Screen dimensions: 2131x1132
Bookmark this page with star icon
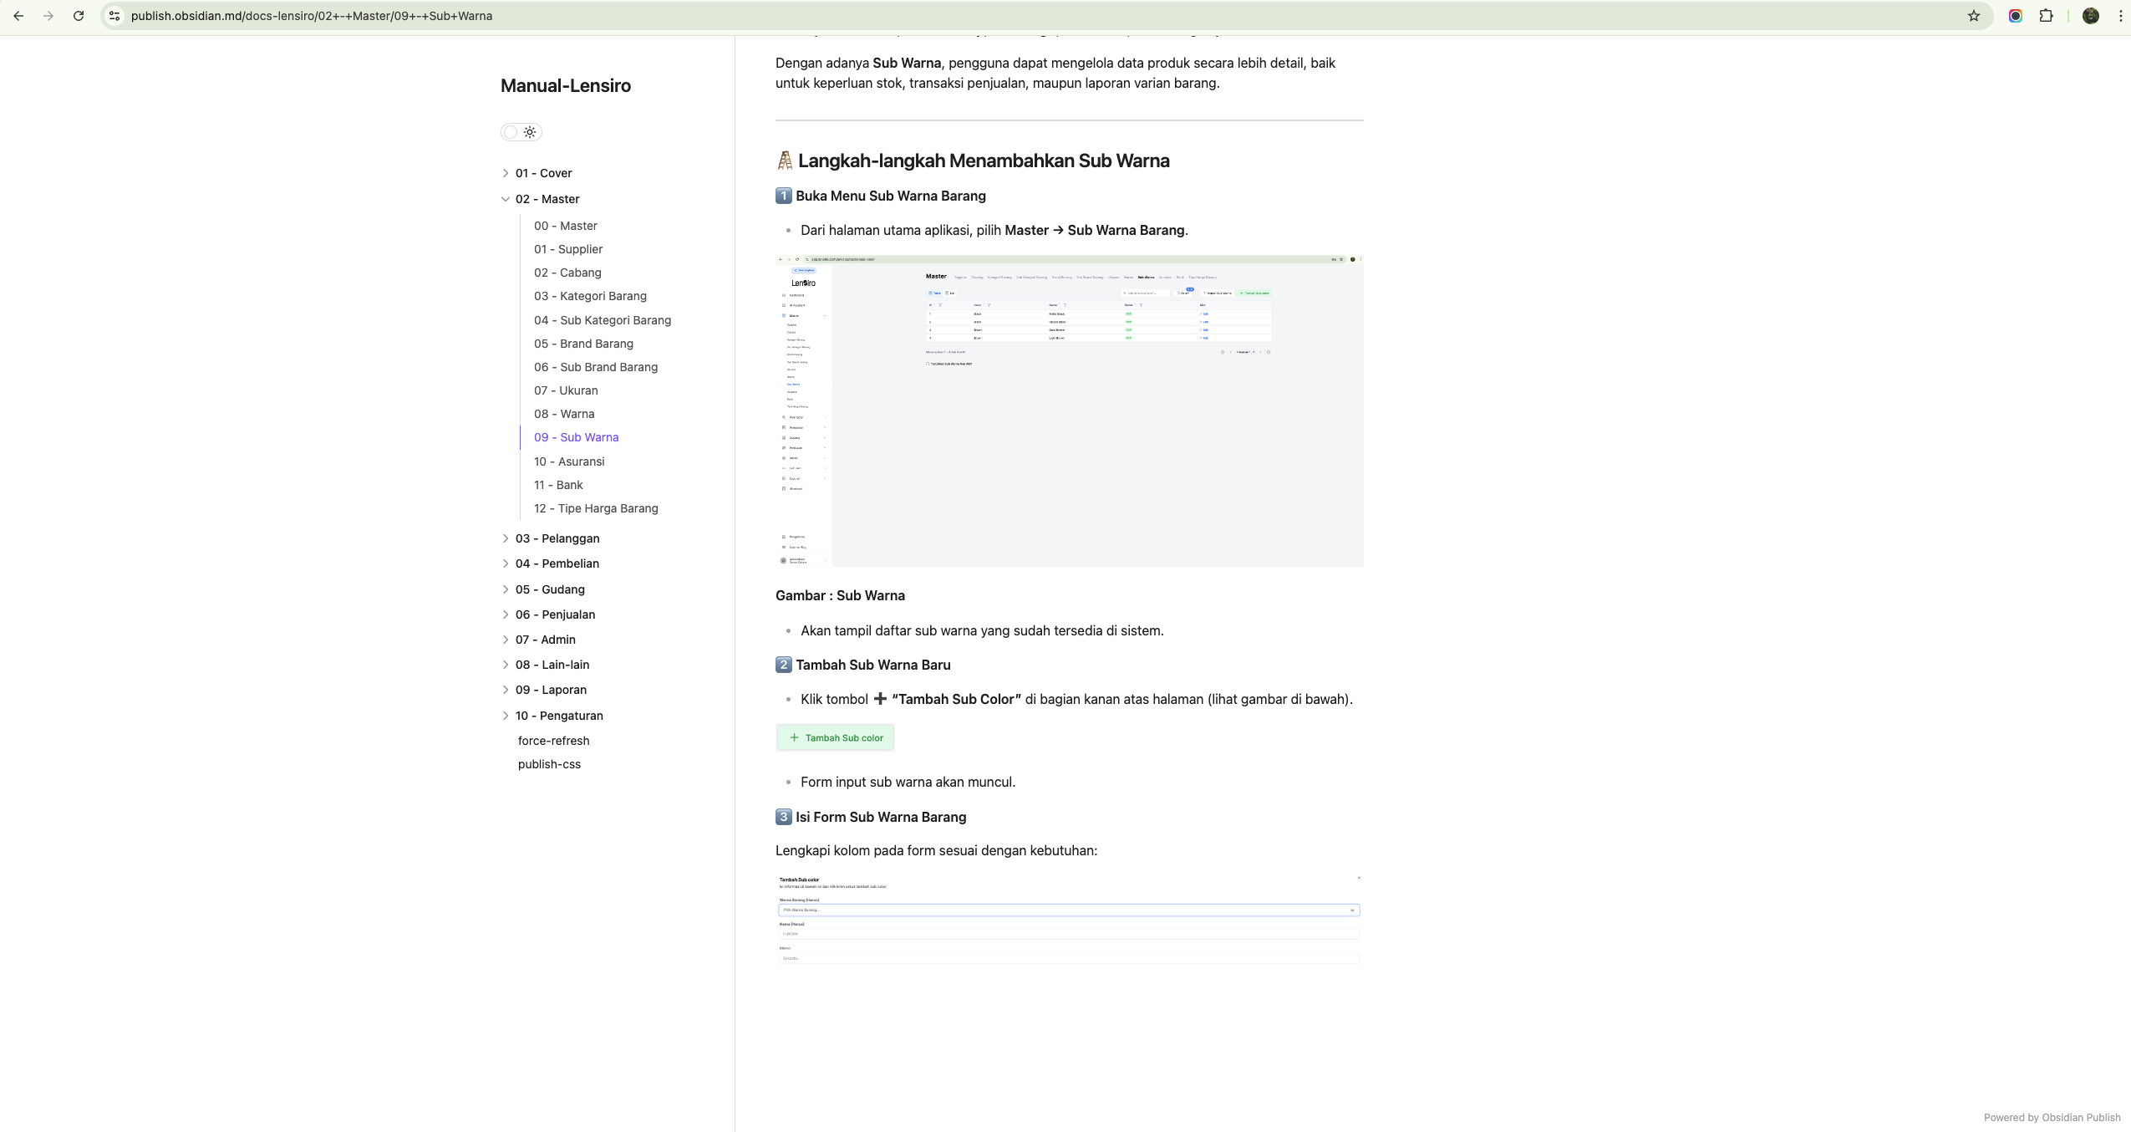1974,16
